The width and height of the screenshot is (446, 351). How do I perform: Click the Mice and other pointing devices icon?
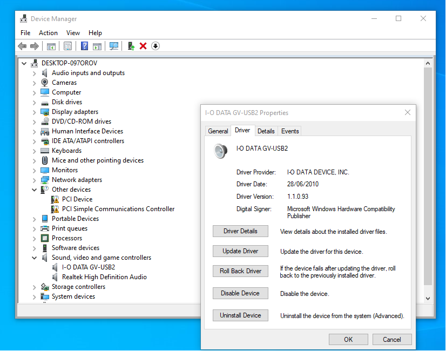[x=45, y=160]
